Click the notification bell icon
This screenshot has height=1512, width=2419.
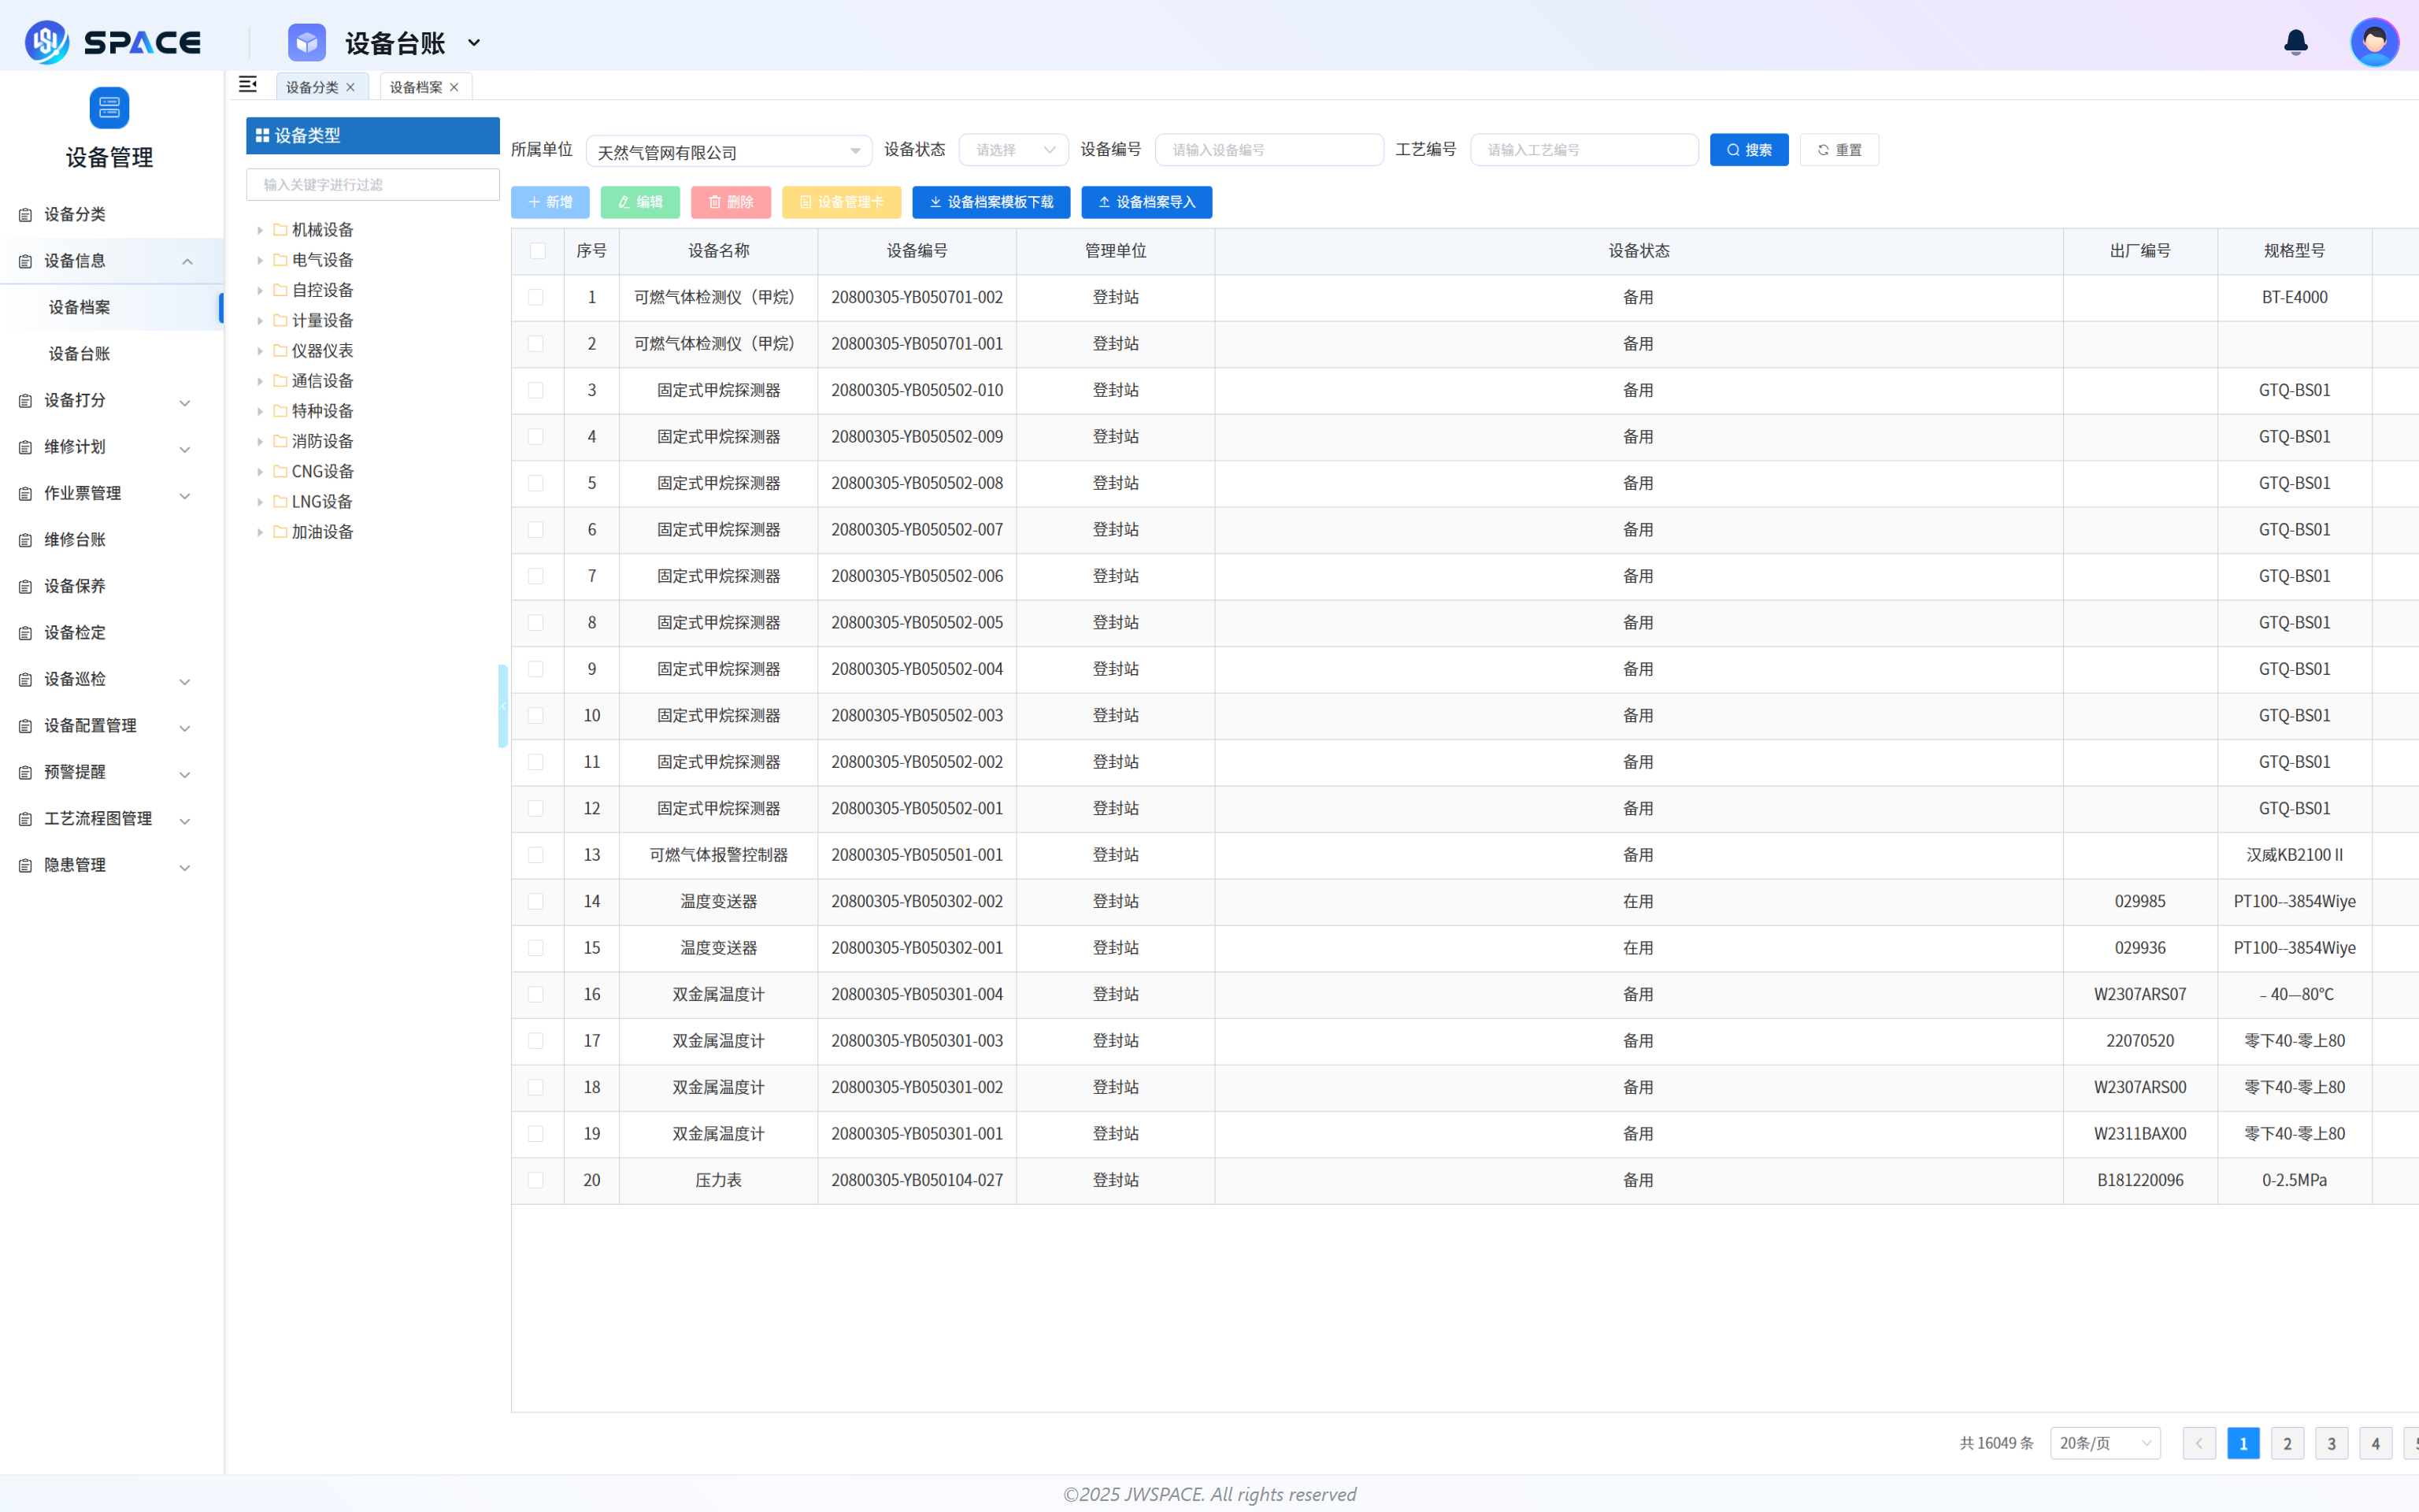pyautogui.click(x=2295, y=42)
